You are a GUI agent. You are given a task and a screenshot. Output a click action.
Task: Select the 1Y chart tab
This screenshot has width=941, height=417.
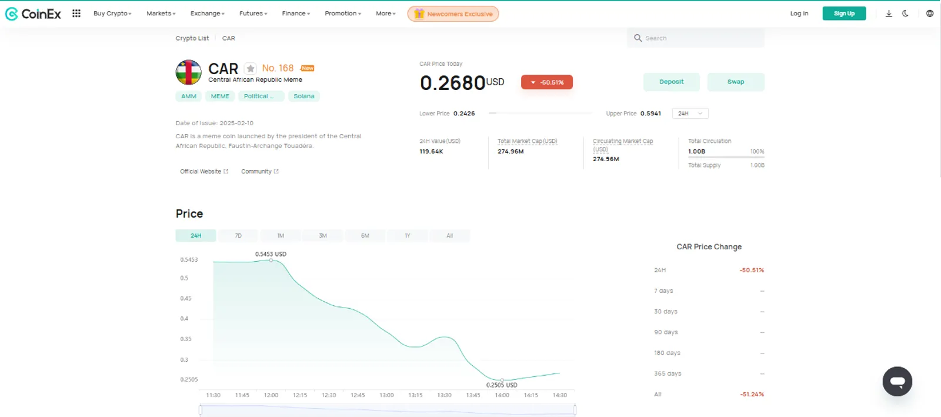click(408, 236)
